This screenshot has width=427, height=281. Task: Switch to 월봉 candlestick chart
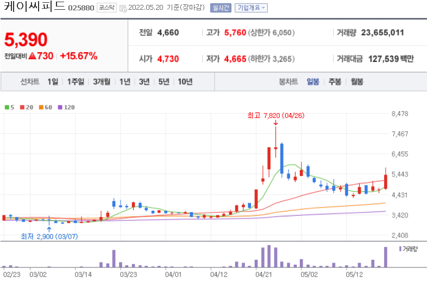[357, 82]
